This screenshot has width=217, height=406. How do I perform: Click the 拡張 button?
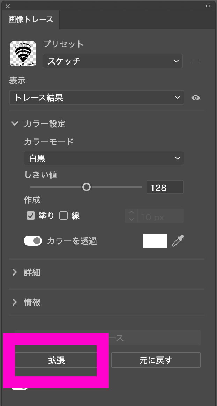coord(56,360)
